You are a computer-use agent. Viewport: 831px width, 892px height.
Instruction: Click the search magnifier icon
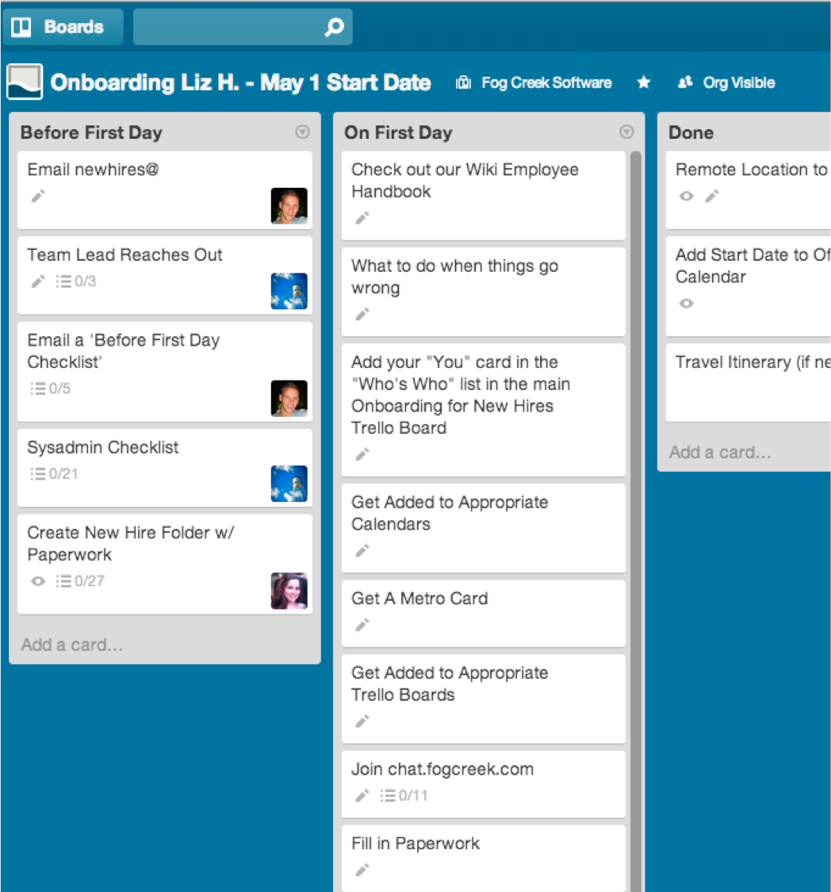tap(335, 28)
